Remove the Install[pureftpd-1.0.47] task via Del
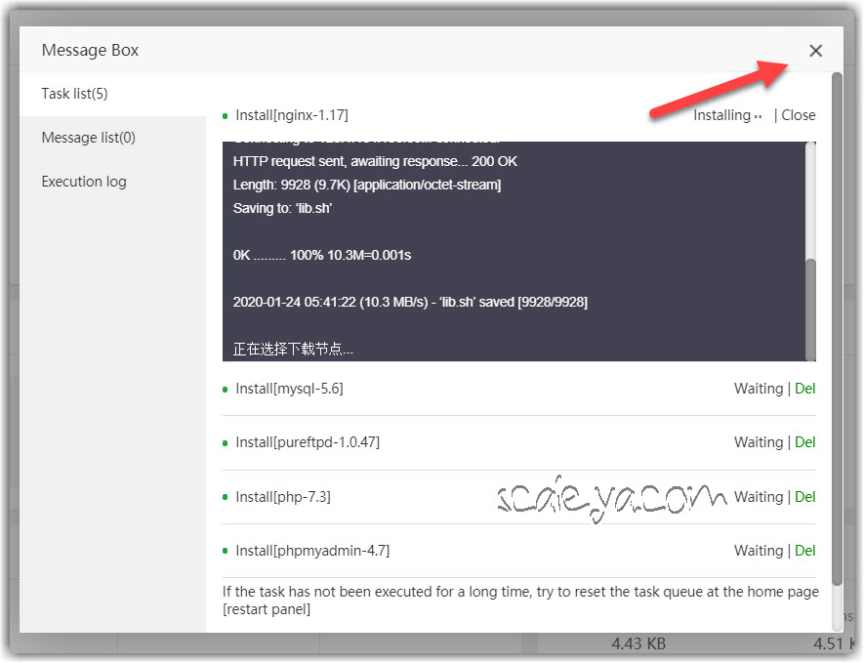Screen dimensions: 864x663 (804, 442)
